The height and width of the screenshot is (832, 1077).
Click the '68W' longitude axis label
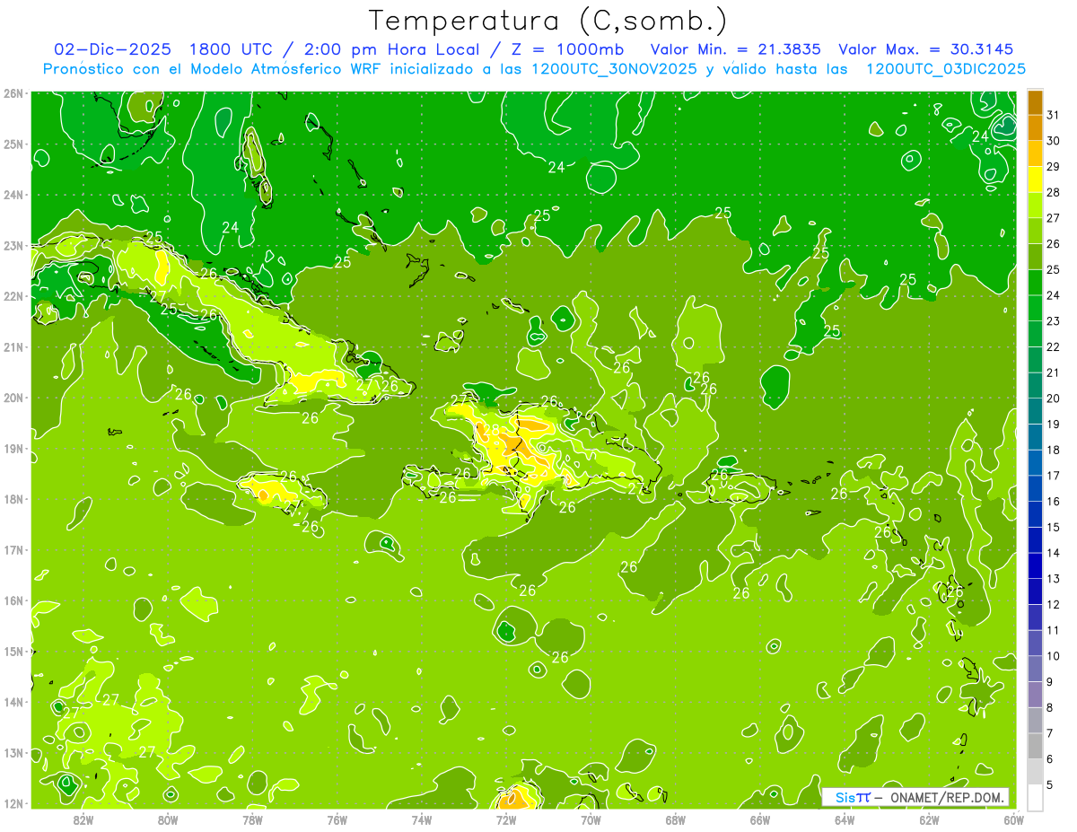click(676, 819)
